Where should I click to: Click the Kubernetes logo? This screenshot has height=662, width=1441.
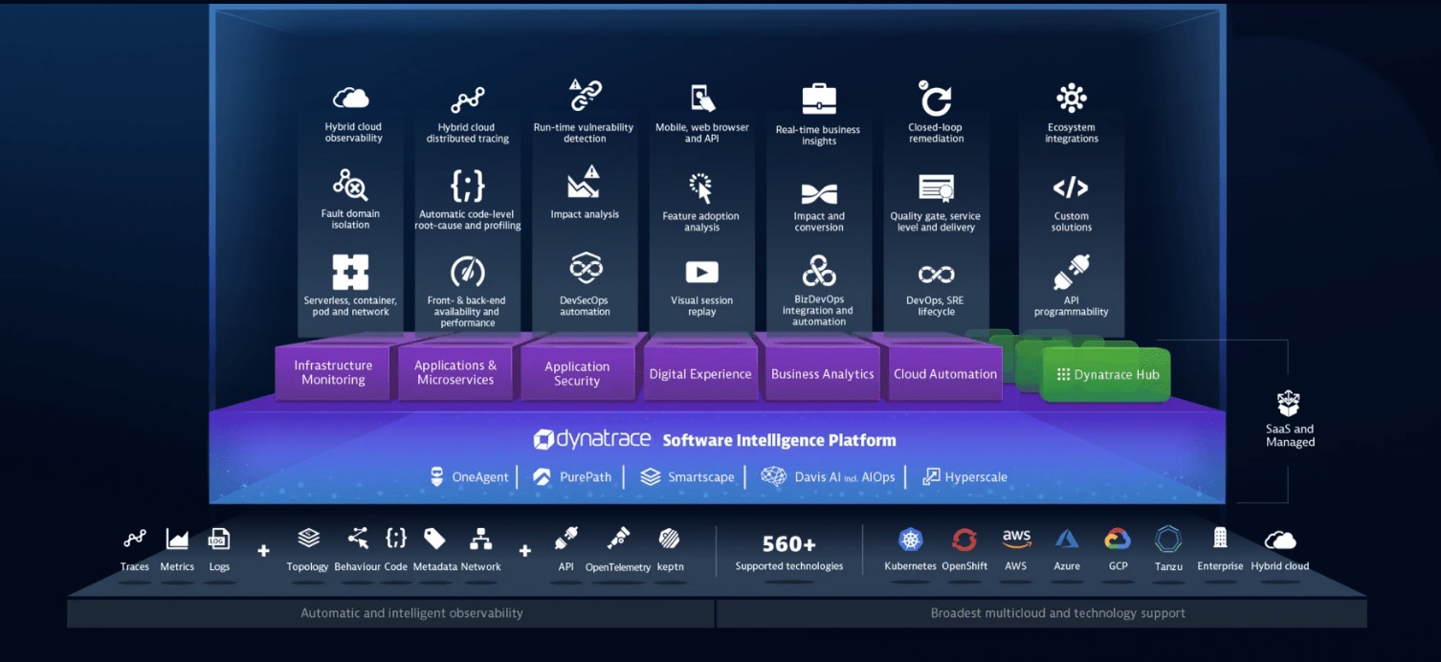tap(910, 541)
